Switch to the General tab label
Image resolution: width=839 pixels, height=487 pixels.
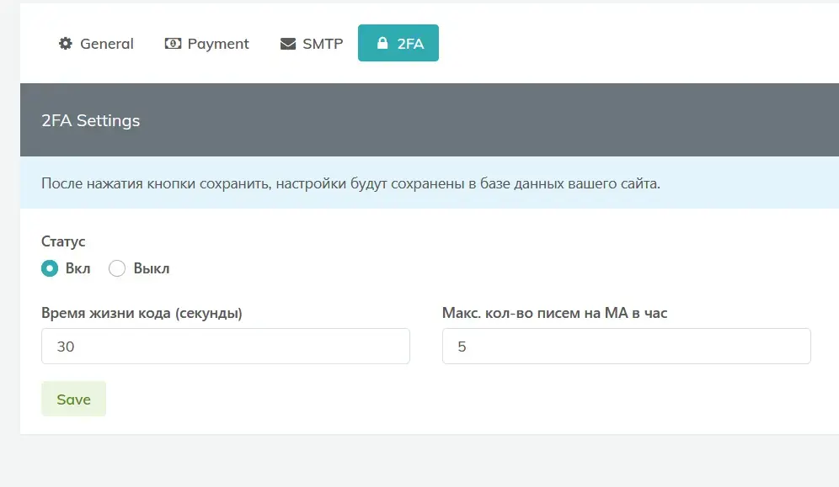[107, 44]
